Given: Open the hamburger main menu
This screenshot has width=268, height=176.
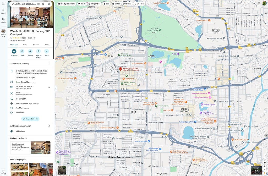Looking at the screenshot, I should 3,4.
